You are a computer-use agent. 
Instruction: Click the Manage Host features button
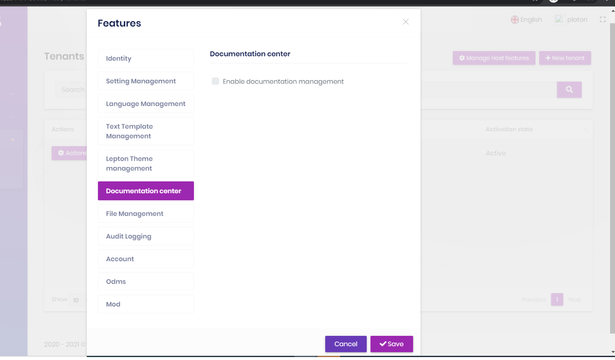[494, 58]
